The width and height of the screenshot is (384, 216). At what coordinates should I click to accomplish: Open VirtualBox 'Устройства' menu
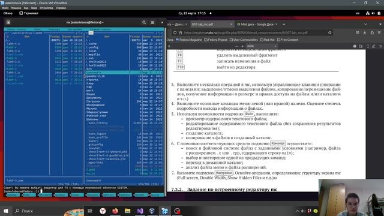tap(46, 8)
